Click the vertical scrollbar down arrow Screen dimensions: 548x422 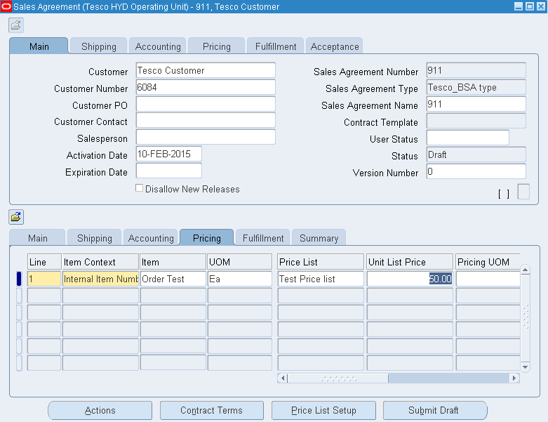click(x=525, y=367)
